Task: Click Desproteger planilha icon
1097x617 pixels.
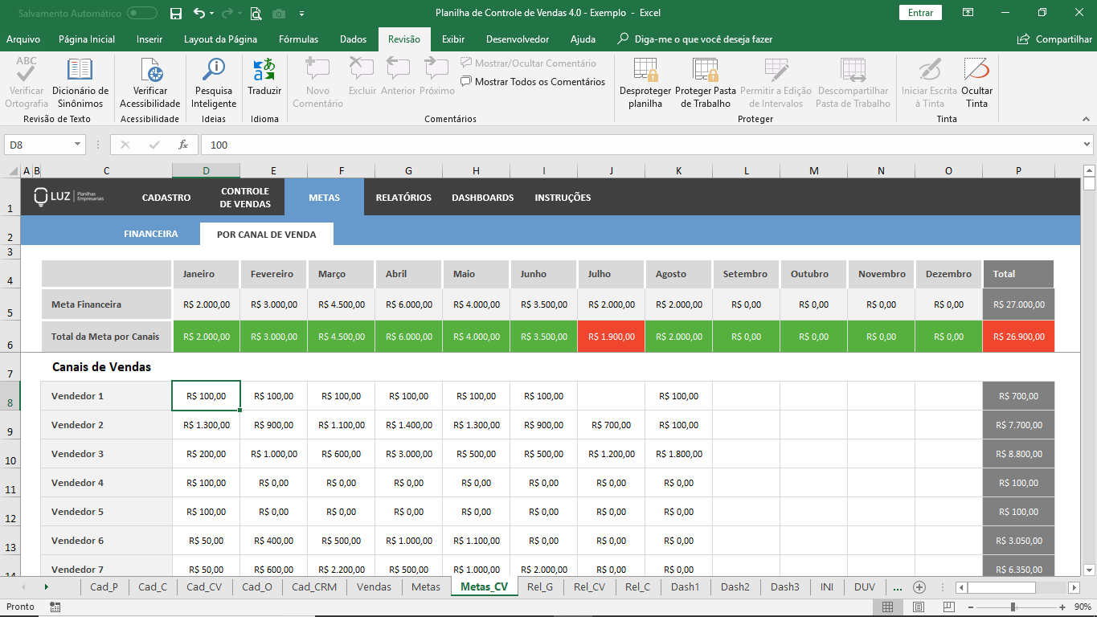Action: click(645, 71)
